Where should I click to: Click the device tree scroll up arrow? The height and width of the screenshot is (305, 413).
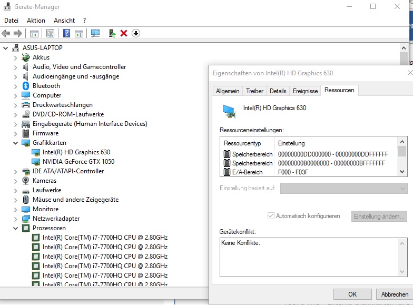404,48
